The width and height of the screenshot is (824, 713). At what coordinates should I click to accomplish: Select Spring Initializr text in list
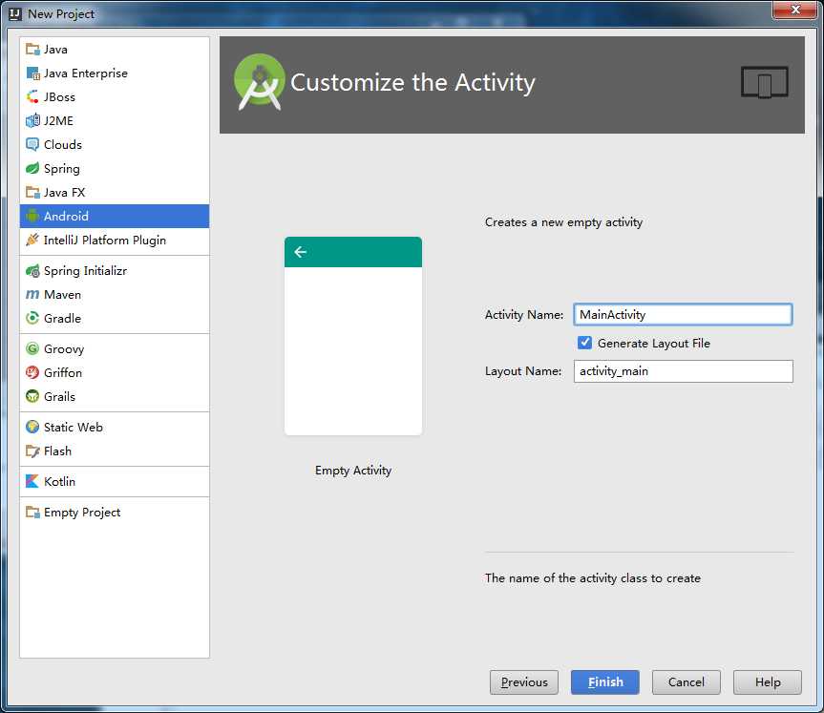(x=85, y=270)
